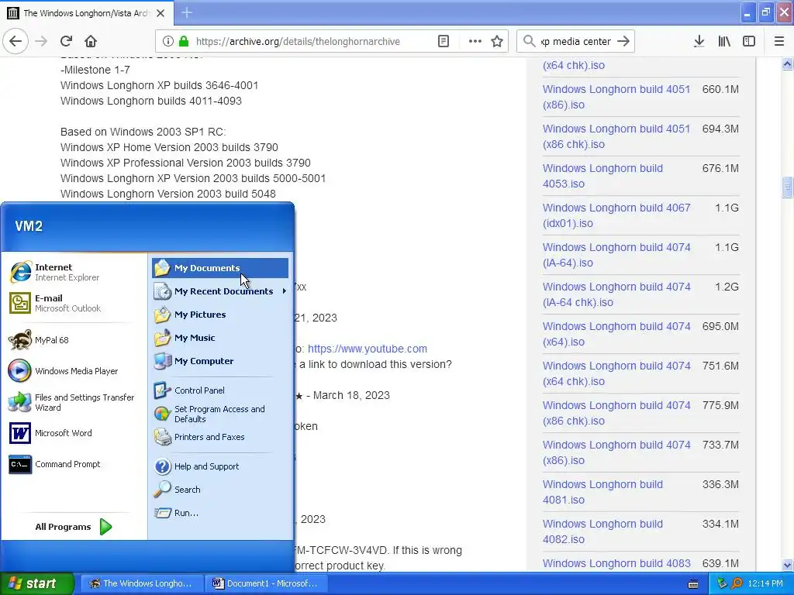Download Windows Longhorn build 4074 (IA-64 chk).iso
Screen dimensions: 794x595
point(616,294)
